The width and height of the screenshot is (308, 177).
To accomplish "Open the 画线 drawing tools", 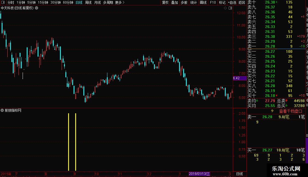I will click(x=203, y=2).
